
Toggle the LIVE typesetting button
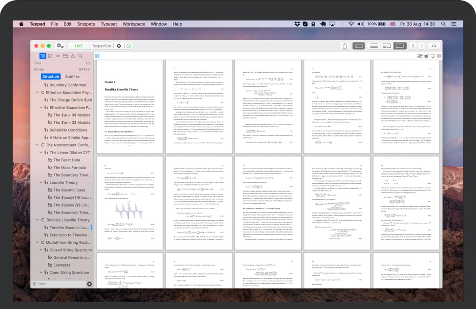78,46
